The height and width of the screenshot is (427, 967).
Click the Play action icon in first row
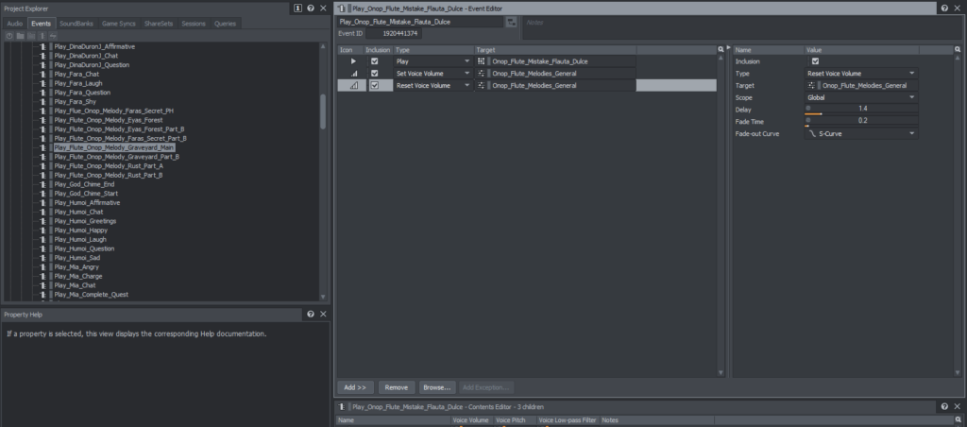(354, 61)
